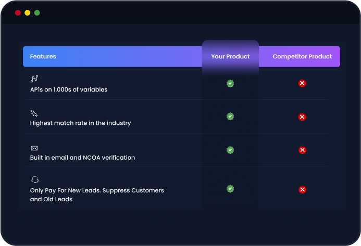
Task: Open the APIs on 1,000s of variables text
Action: tap(69, 89)
